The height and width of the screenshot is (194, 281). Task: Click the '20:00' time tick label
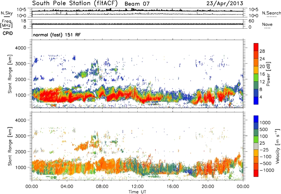(208, 187)
